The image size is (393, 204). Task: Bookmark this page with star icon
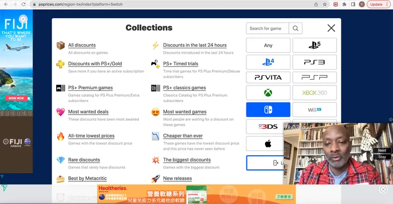pos(325,4)
